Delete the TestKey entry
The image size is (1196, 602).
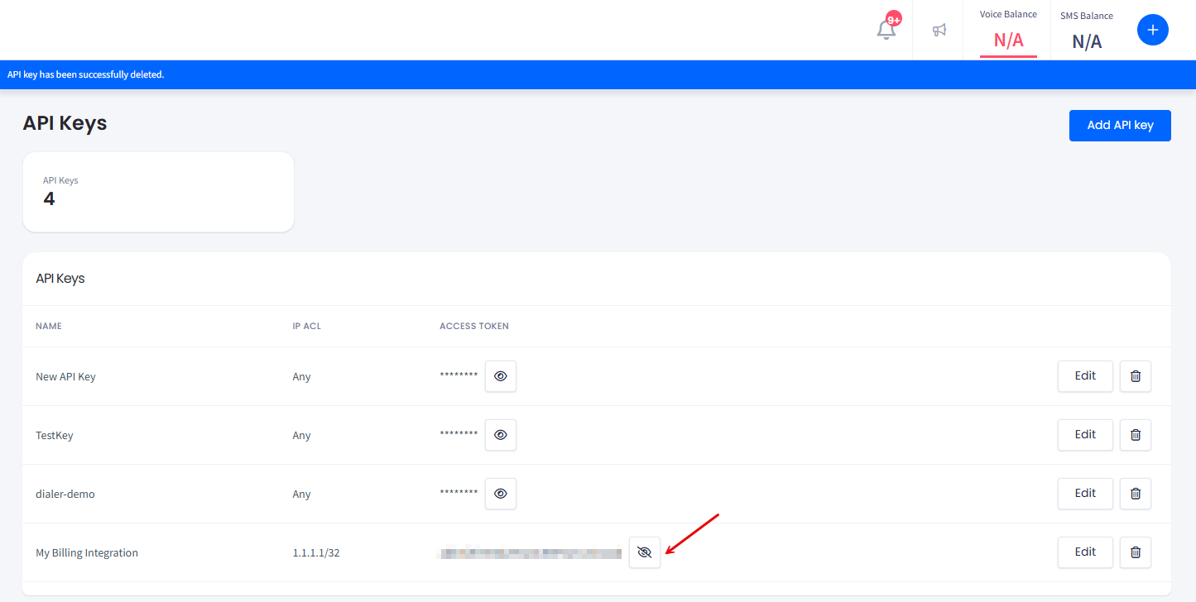click(1136, 435)
